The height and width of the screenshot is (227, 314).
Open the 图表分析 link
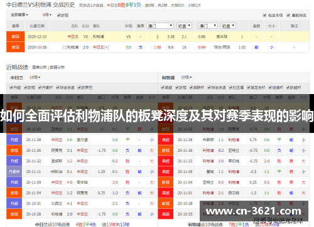click(x=40, y=67)
